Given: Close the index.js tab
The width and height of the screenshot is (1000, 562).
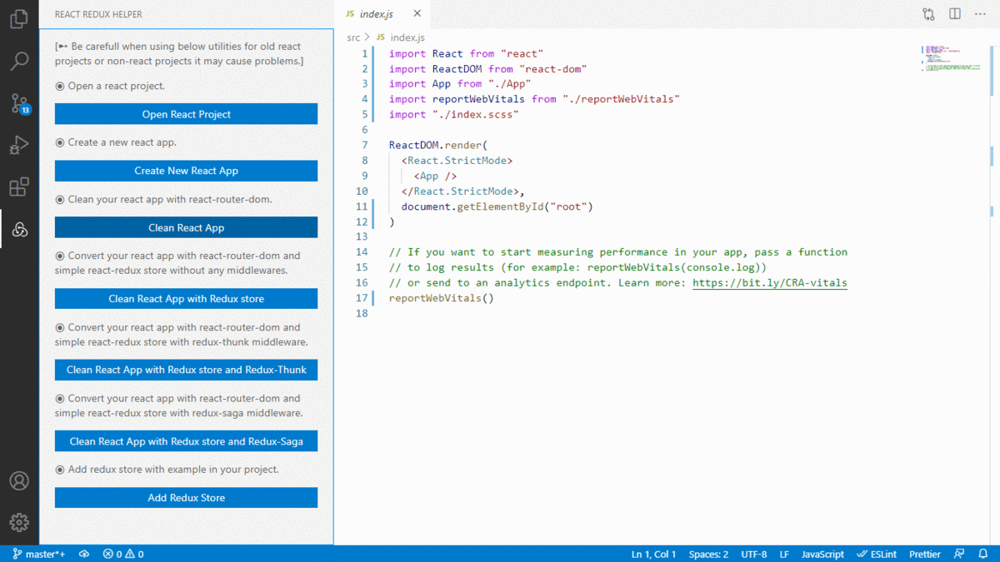Looking at the screenshot, I should [417, 14].
